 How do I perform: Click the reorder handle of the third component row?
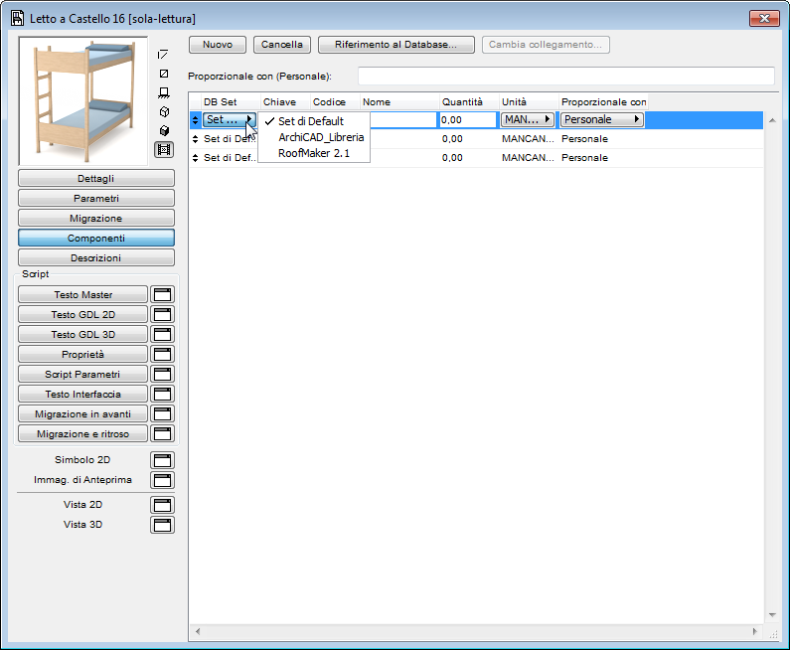coord(196,158)
